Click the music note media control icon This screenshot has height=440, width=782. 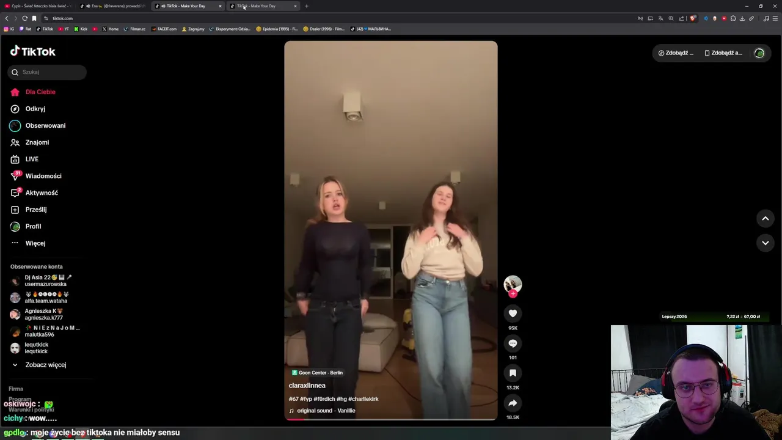pos(766,18)
